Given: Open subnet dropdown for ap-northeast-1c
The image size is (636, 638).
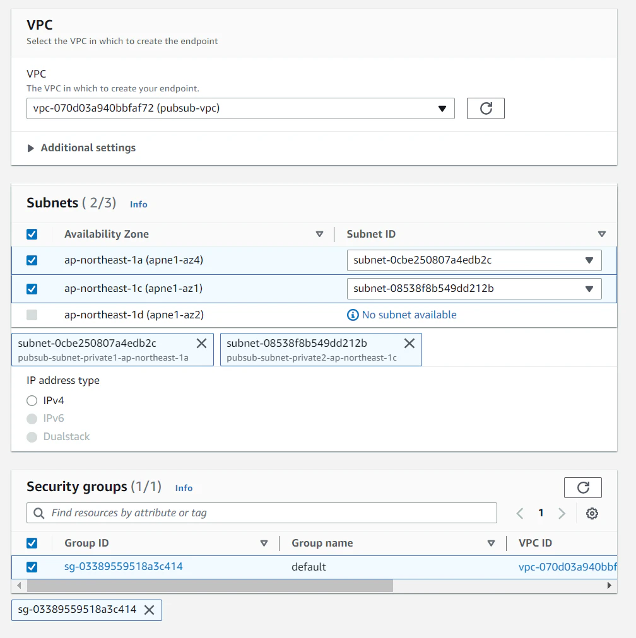Looking at the screenshot, I should coord(474,289).
